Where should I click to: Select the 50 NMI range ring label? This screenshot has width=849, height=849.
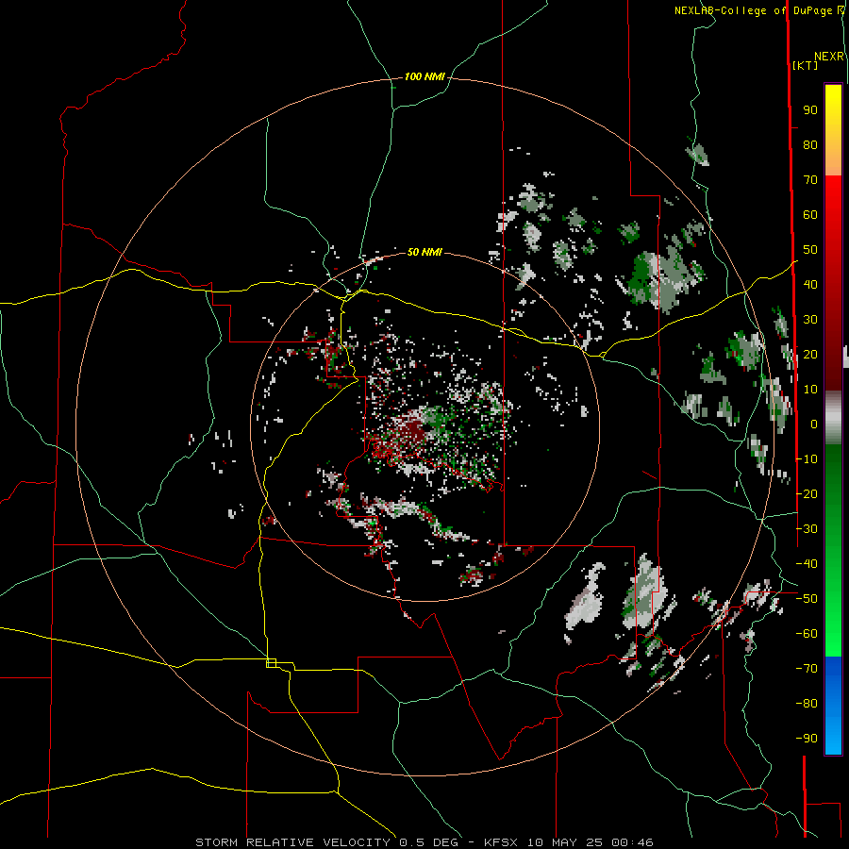424,252
